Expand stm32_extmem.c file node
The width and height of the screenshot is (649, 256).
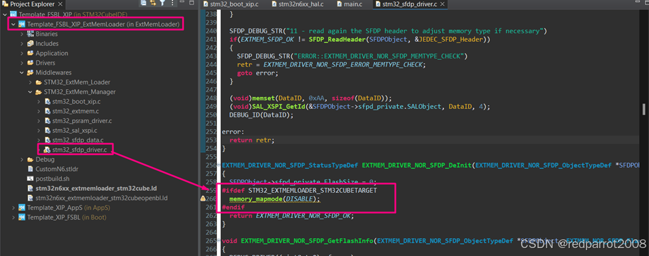pos(38,111)
